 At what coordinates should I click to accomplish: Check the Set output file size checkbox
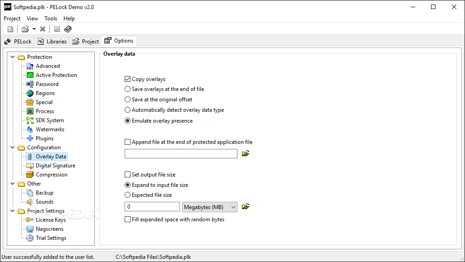coord(127,174)
